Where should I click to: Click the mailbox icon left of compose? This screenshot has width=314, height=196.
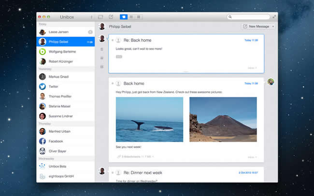point(100,17)
